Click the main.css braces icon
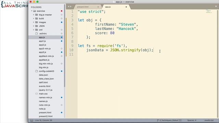 click(37, 94)
